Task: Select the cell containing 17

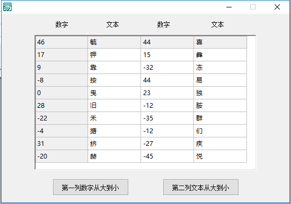Action: pyautogui.click(x=61, y=55)
